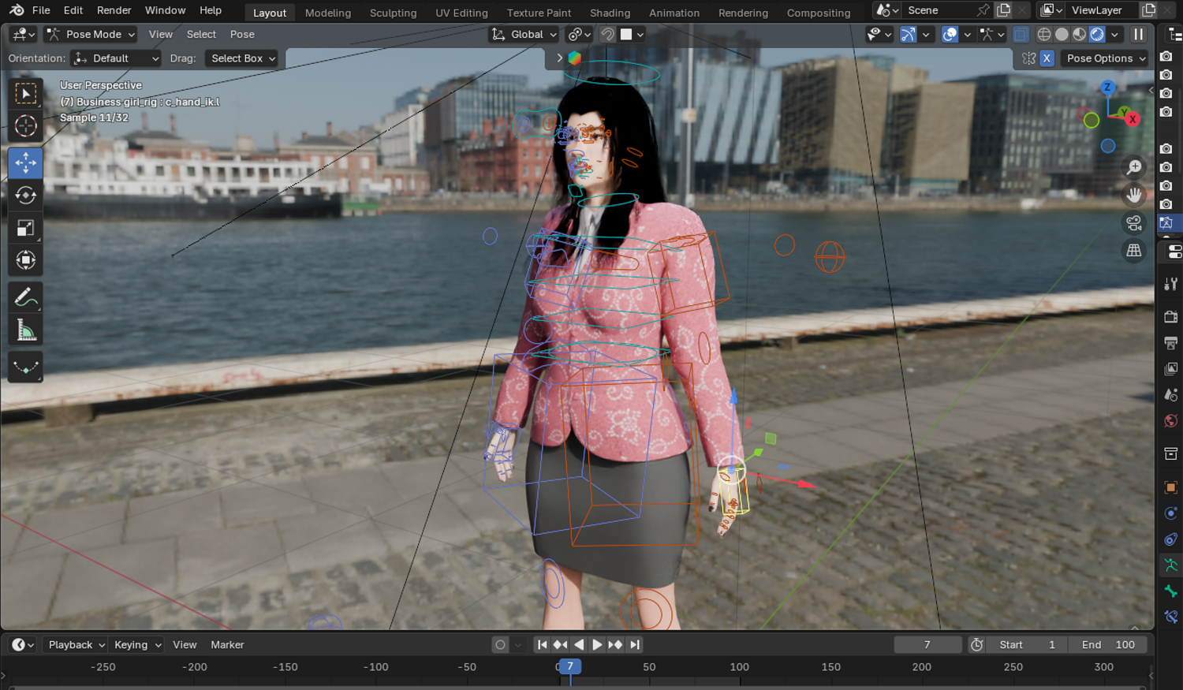Open the Pose menu in viewport header

point(242,35)
